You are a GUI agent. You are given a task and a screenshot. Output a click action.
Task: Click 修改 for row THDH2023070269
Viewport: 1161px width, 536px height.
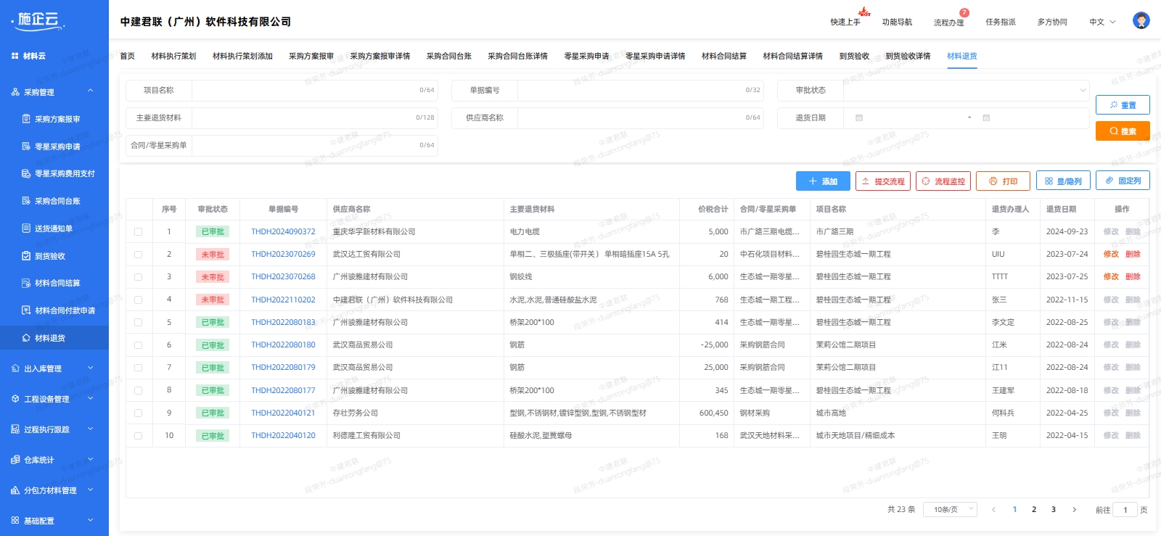click(1111, 255)
